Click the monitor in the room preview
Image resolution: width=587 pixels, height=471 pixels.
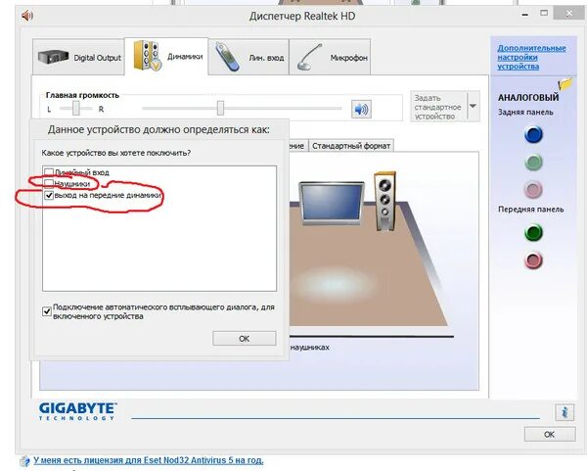pos(332,203)
